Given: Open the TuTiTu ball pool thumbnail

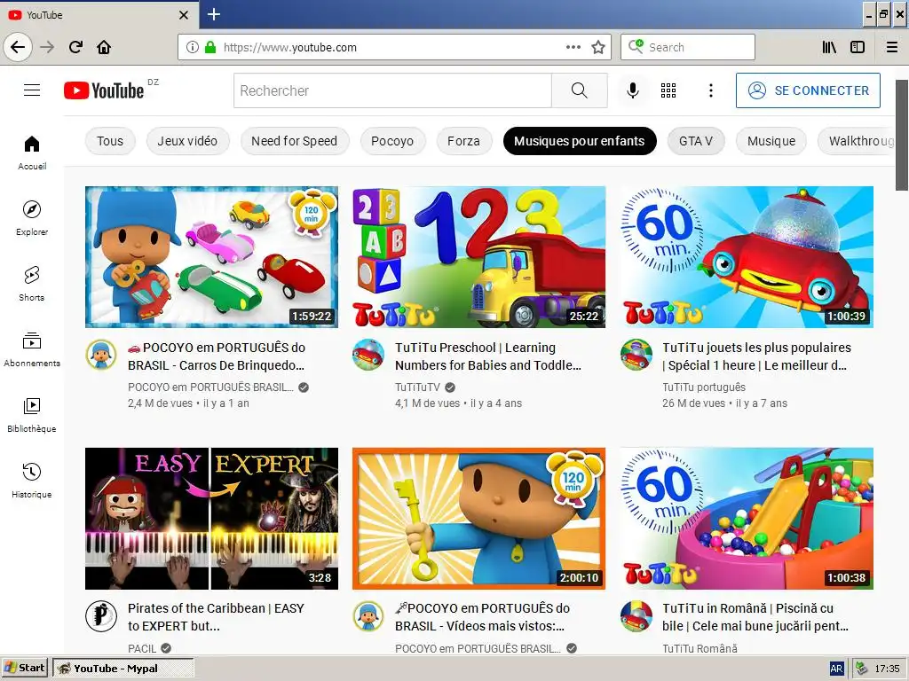Looking at the screenshot, I should pyautogui.click(x=747, y=518).
